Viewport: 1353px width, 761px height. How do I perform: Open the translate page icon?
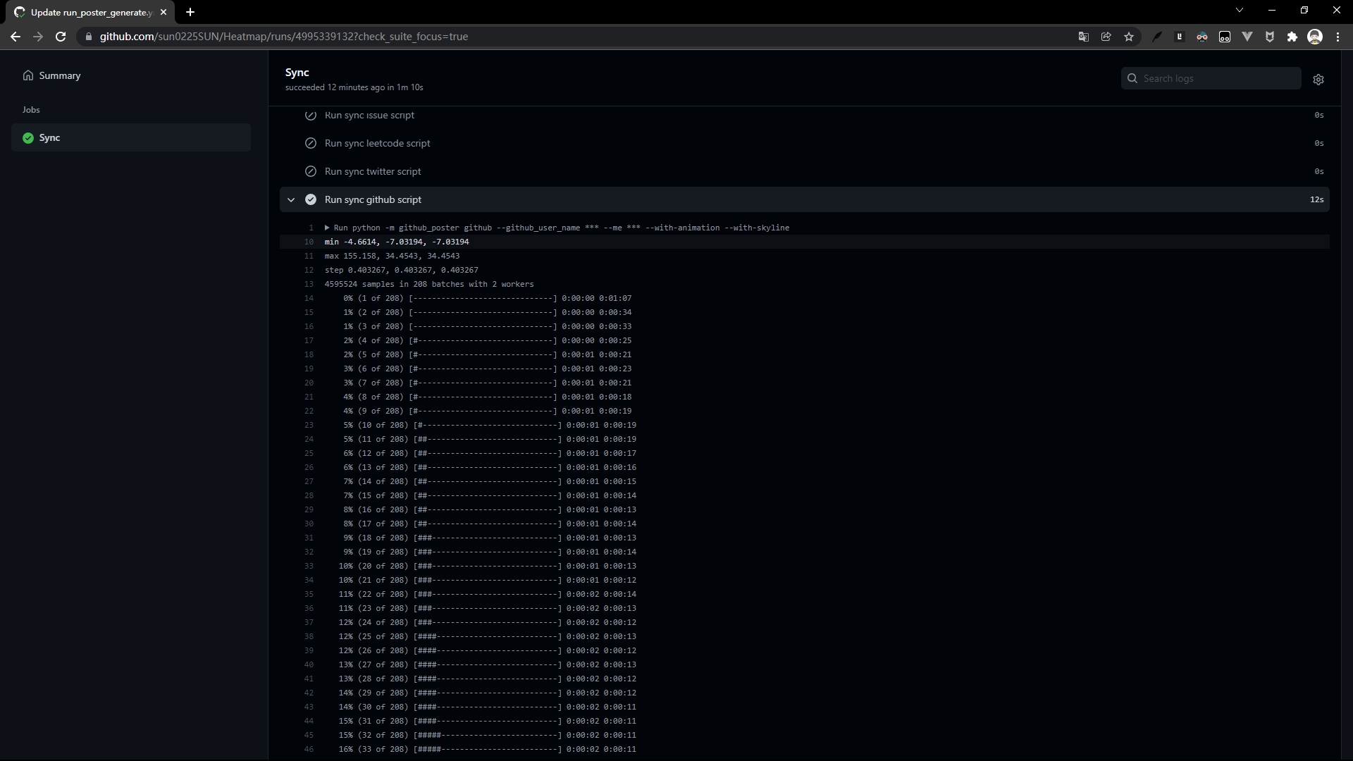(x=1084, y=37)
